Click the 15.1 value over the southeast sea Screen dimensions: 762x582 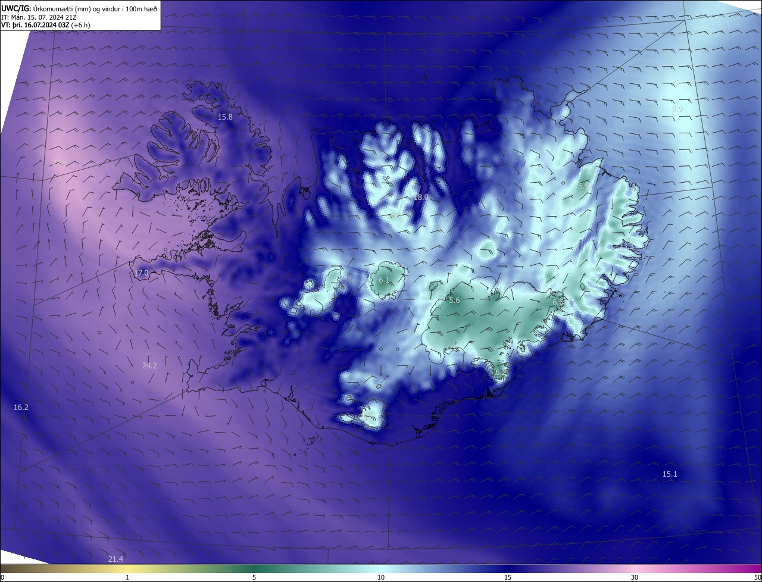click(x=670, y=474)
